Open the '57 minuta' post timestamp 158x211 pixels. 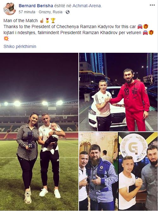click(27, 12)
